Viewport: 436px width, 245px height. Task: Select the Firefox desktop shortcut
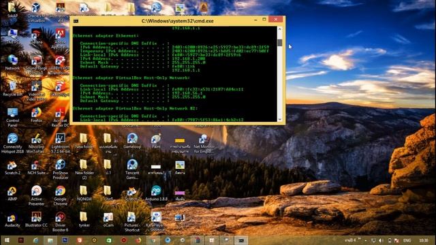(36, 115)
